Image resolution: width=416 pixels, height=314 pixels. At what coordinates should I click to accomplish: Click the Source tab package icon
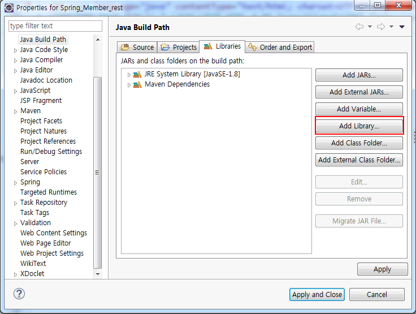pos(125,48)
